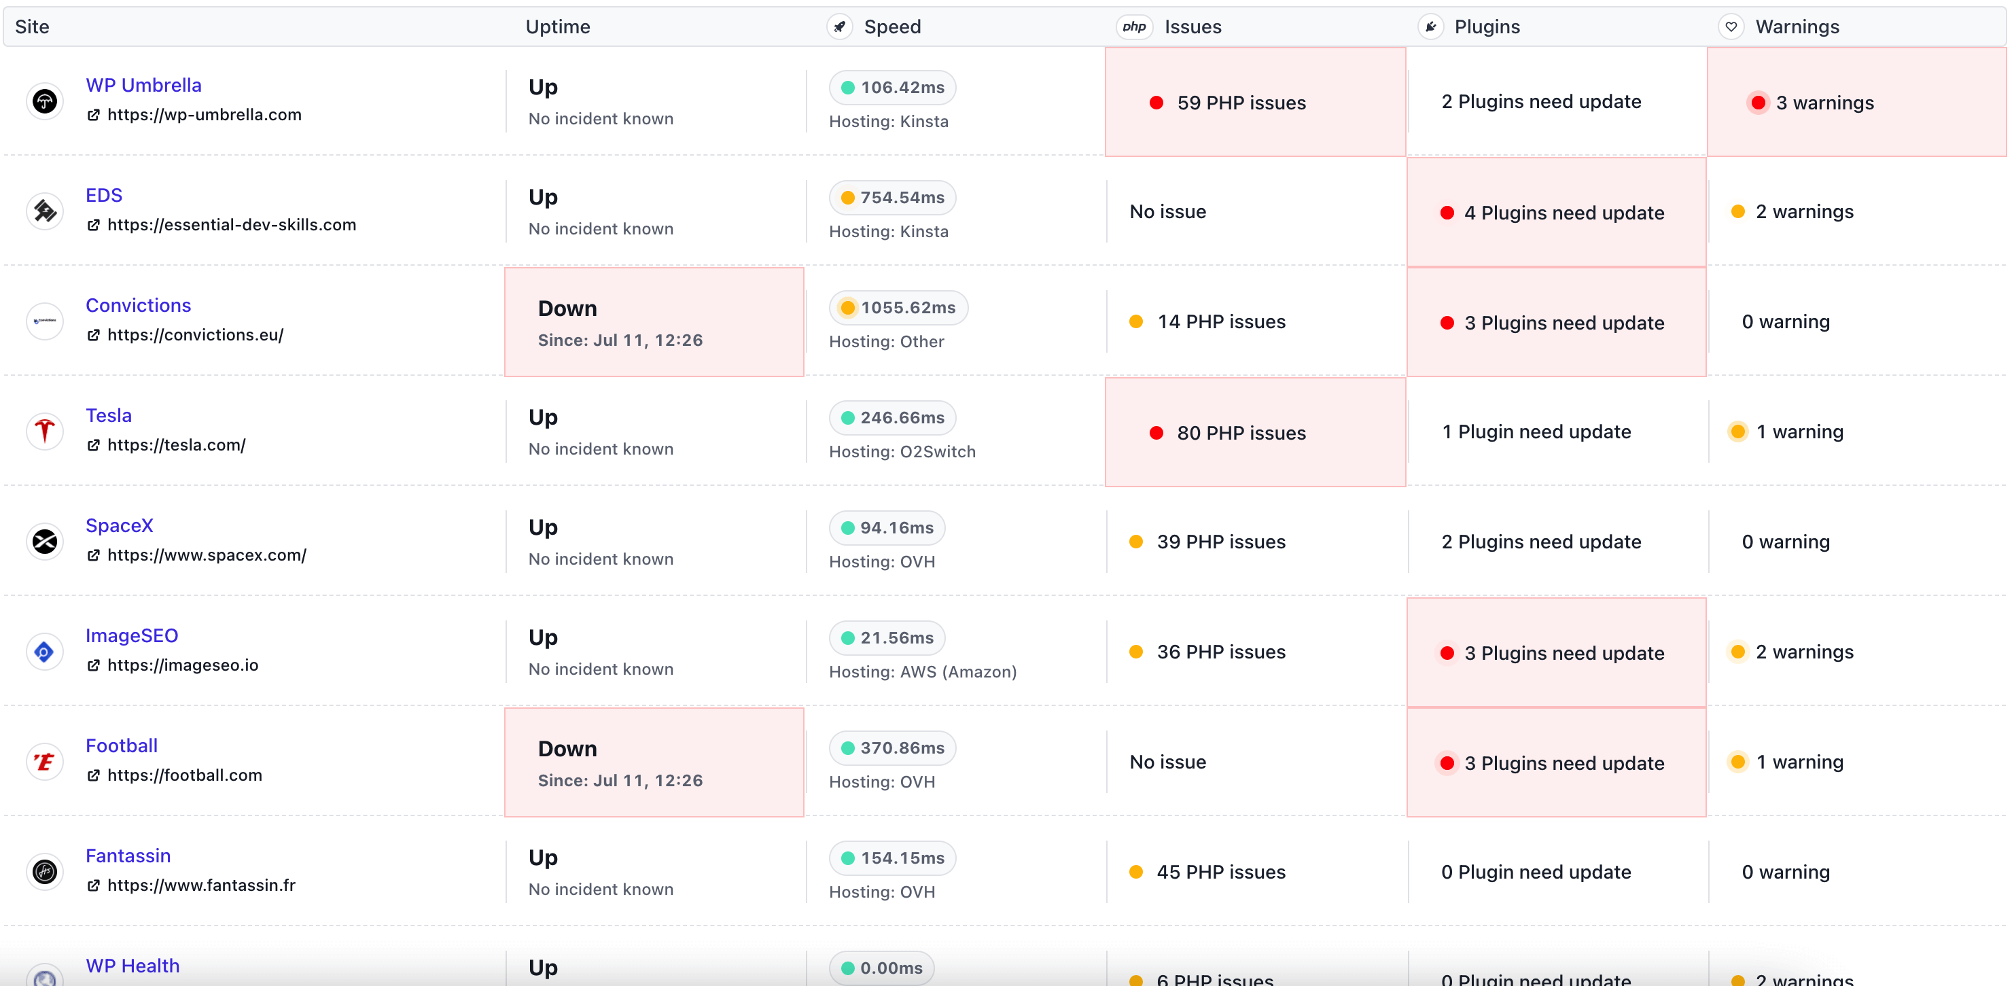Open the SpaceX site link

pos(120,525)
